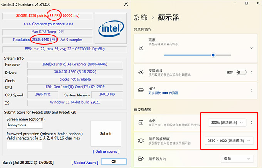The image size is (262, 168).
Task: Expand the brightness (亮度) section chevron
Action: coord(252,48)
